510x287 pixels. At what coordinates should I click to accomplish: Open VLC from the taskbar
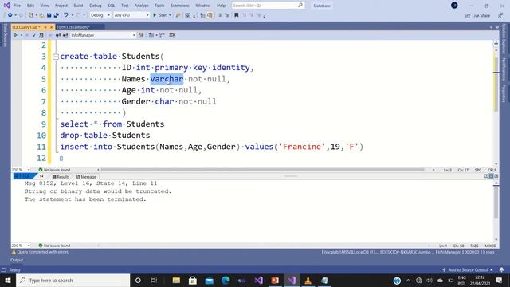(x=308, y=280)
